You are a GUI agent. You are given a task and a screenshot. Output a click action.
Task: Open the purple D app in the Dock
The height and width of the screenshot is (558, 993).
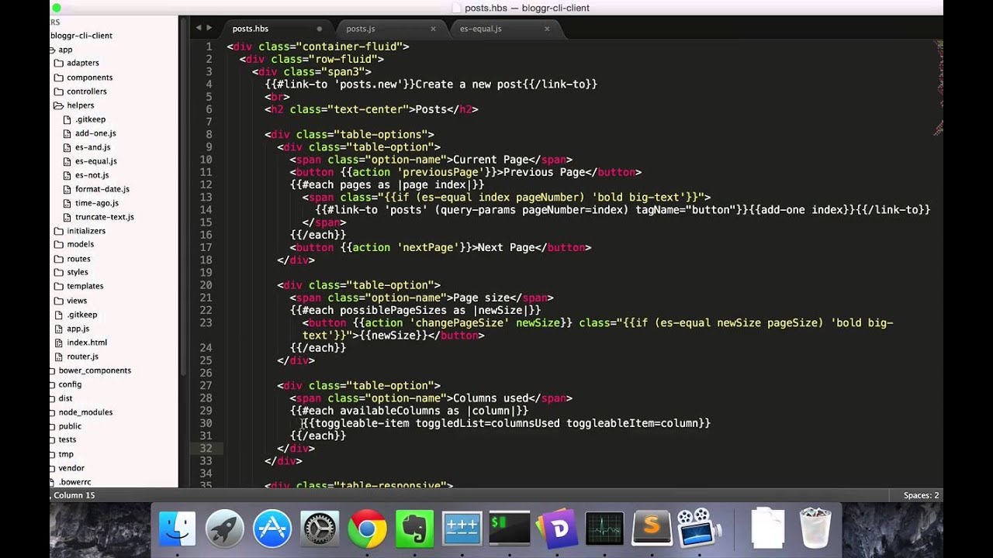[x=557, y=529]
